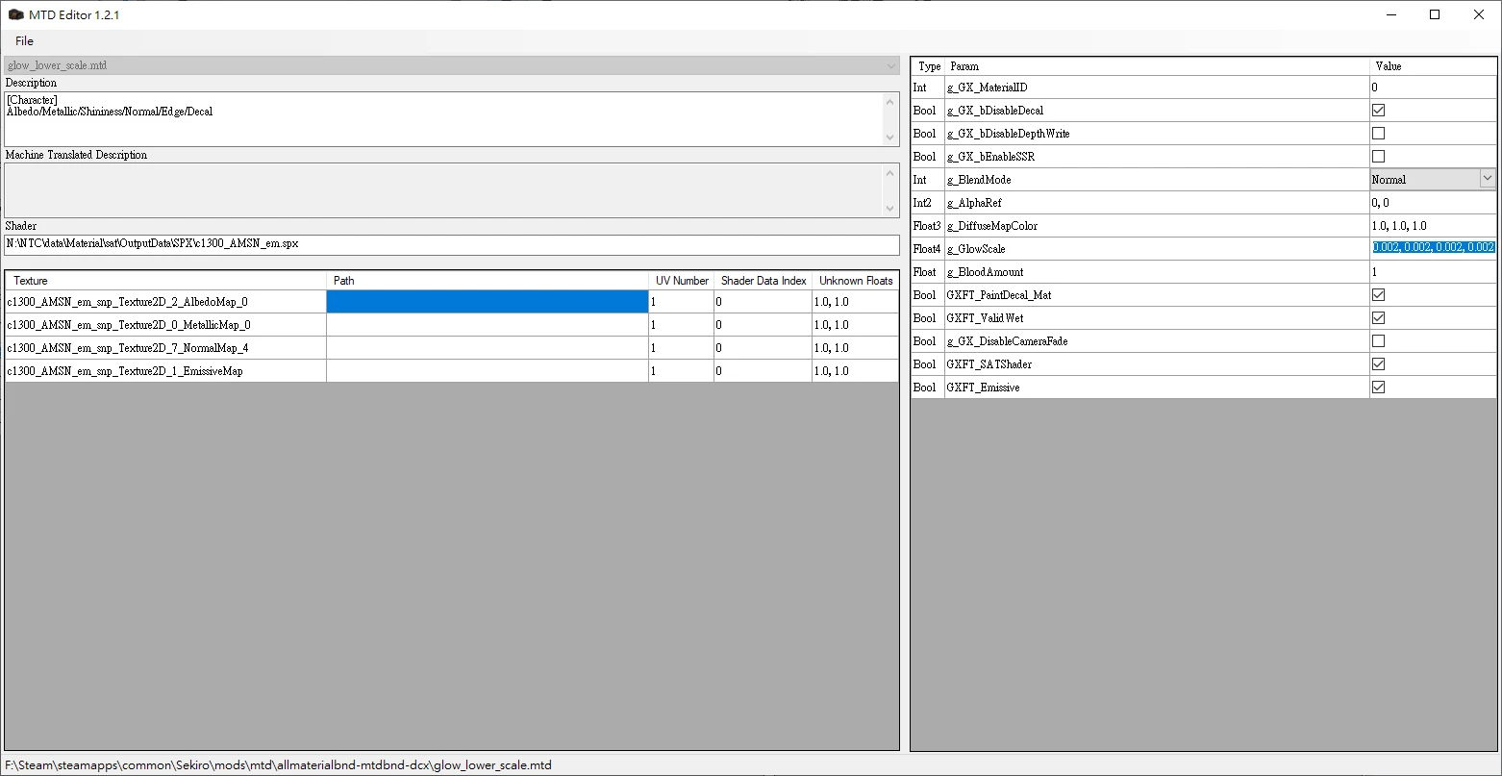This screenshot has height=776, width=1502.
Task: Toggle the GXFT_Emissive checkbox
Action: click(1378, 388)
